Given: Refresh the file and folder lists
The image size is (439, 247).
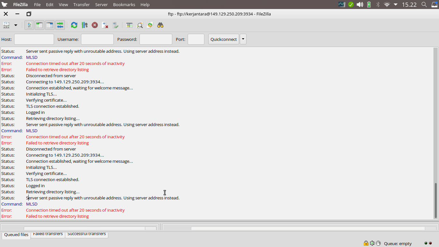Looking at the screenshot, I should point(74,25).
